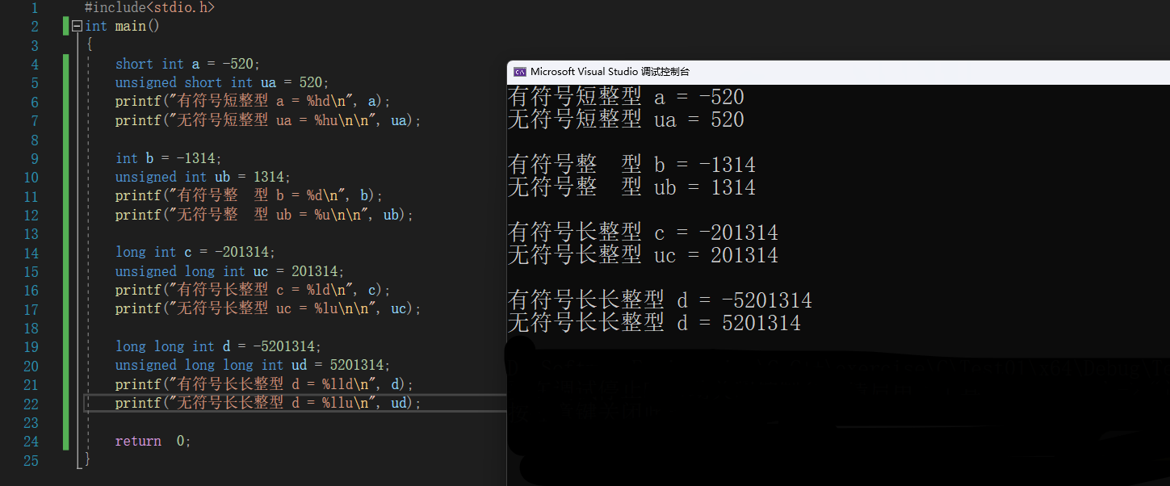The image size is (1170, 486).
Task: Click the printf line with %lld format in editor
Action: pos(264,384)
